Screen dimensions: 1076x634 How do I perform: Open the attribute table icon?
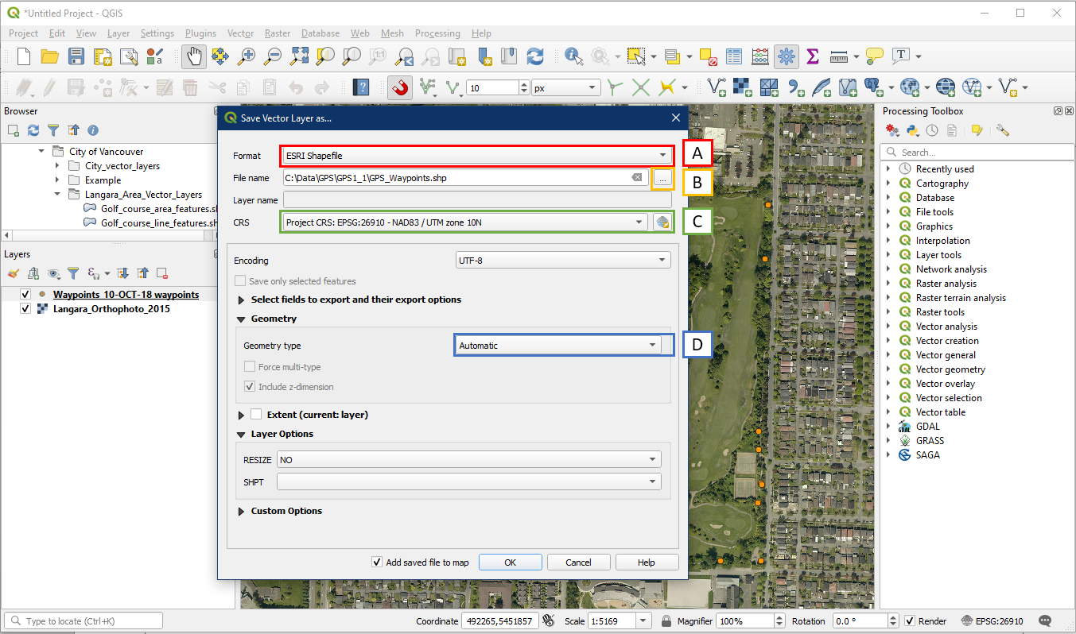[734, 56]
